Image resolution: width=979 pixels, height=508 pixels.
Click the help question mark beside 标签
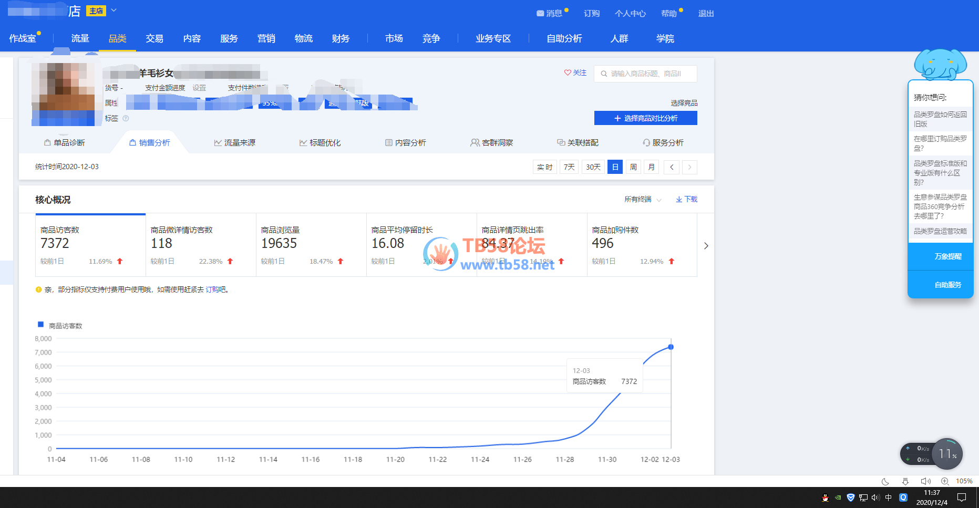126,119
